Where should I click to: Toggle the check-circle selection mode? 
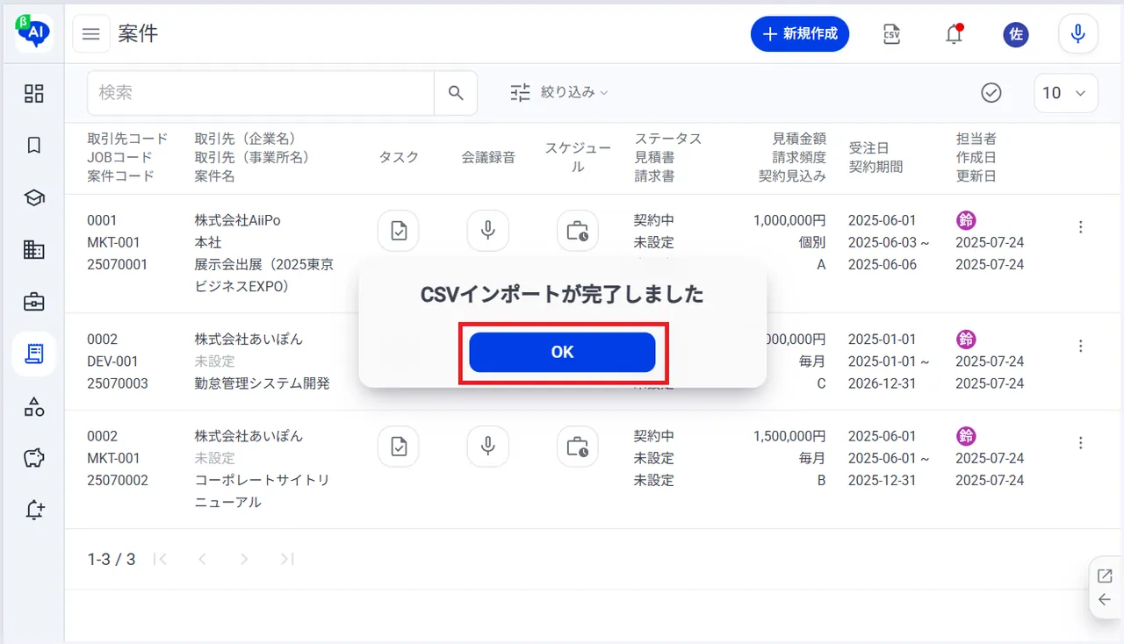tap(991, 93)
